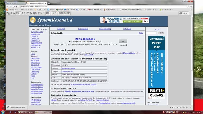
Task: Open installing SystemRescueCd on USB stick link
Action: pos(79,91)
